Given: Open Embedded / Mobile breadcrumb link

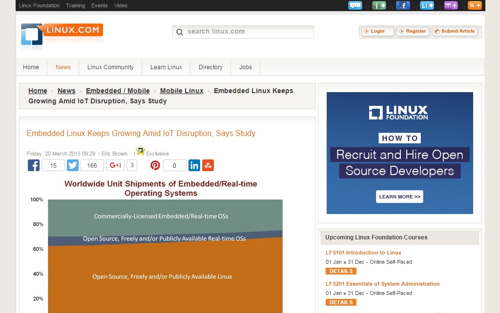Looking at the screenshot, I should pos(118,91).
